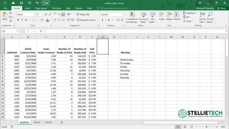Open the Font Color dropdown arrow
The height and width of the screenshot is (129, 229).
[50, 20]
